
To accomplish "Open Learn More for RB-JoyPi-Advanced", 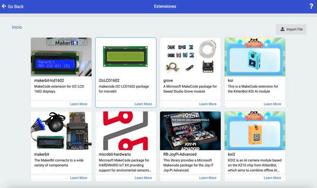I will point(208,178).
